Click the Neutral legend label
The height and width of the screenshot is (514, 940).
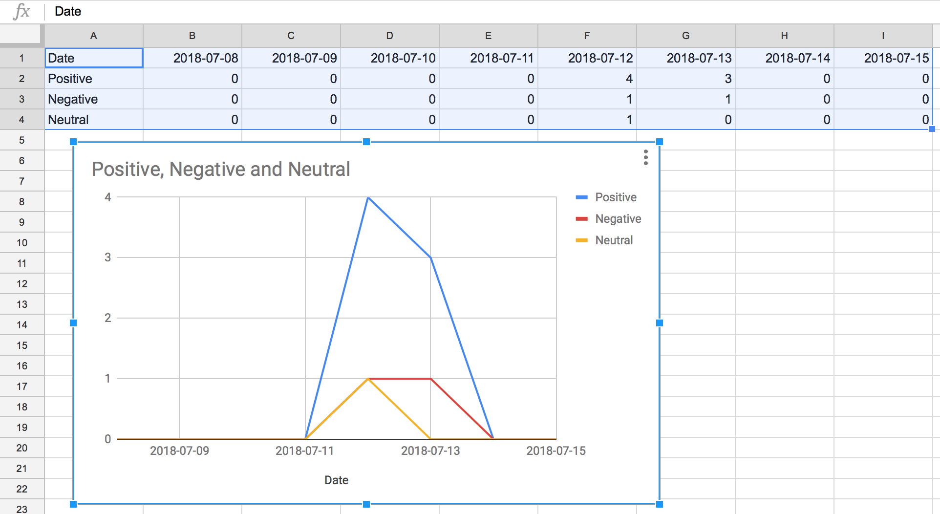pos(614,240)
